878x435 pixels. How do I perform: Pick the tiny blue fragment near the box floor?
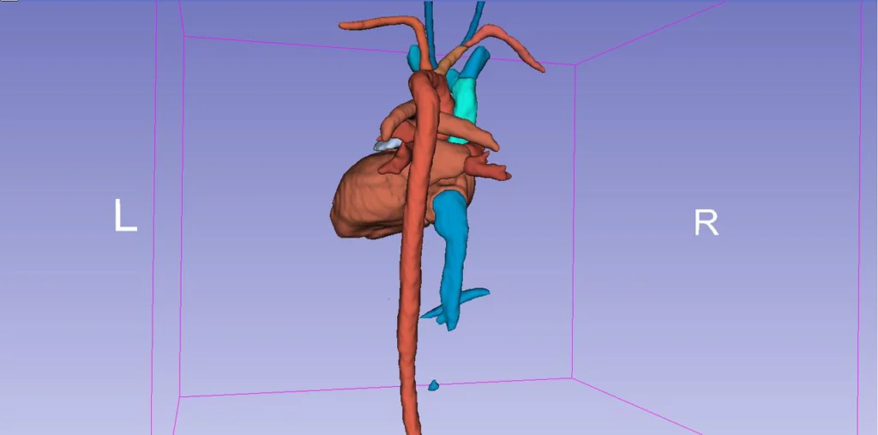433,385
